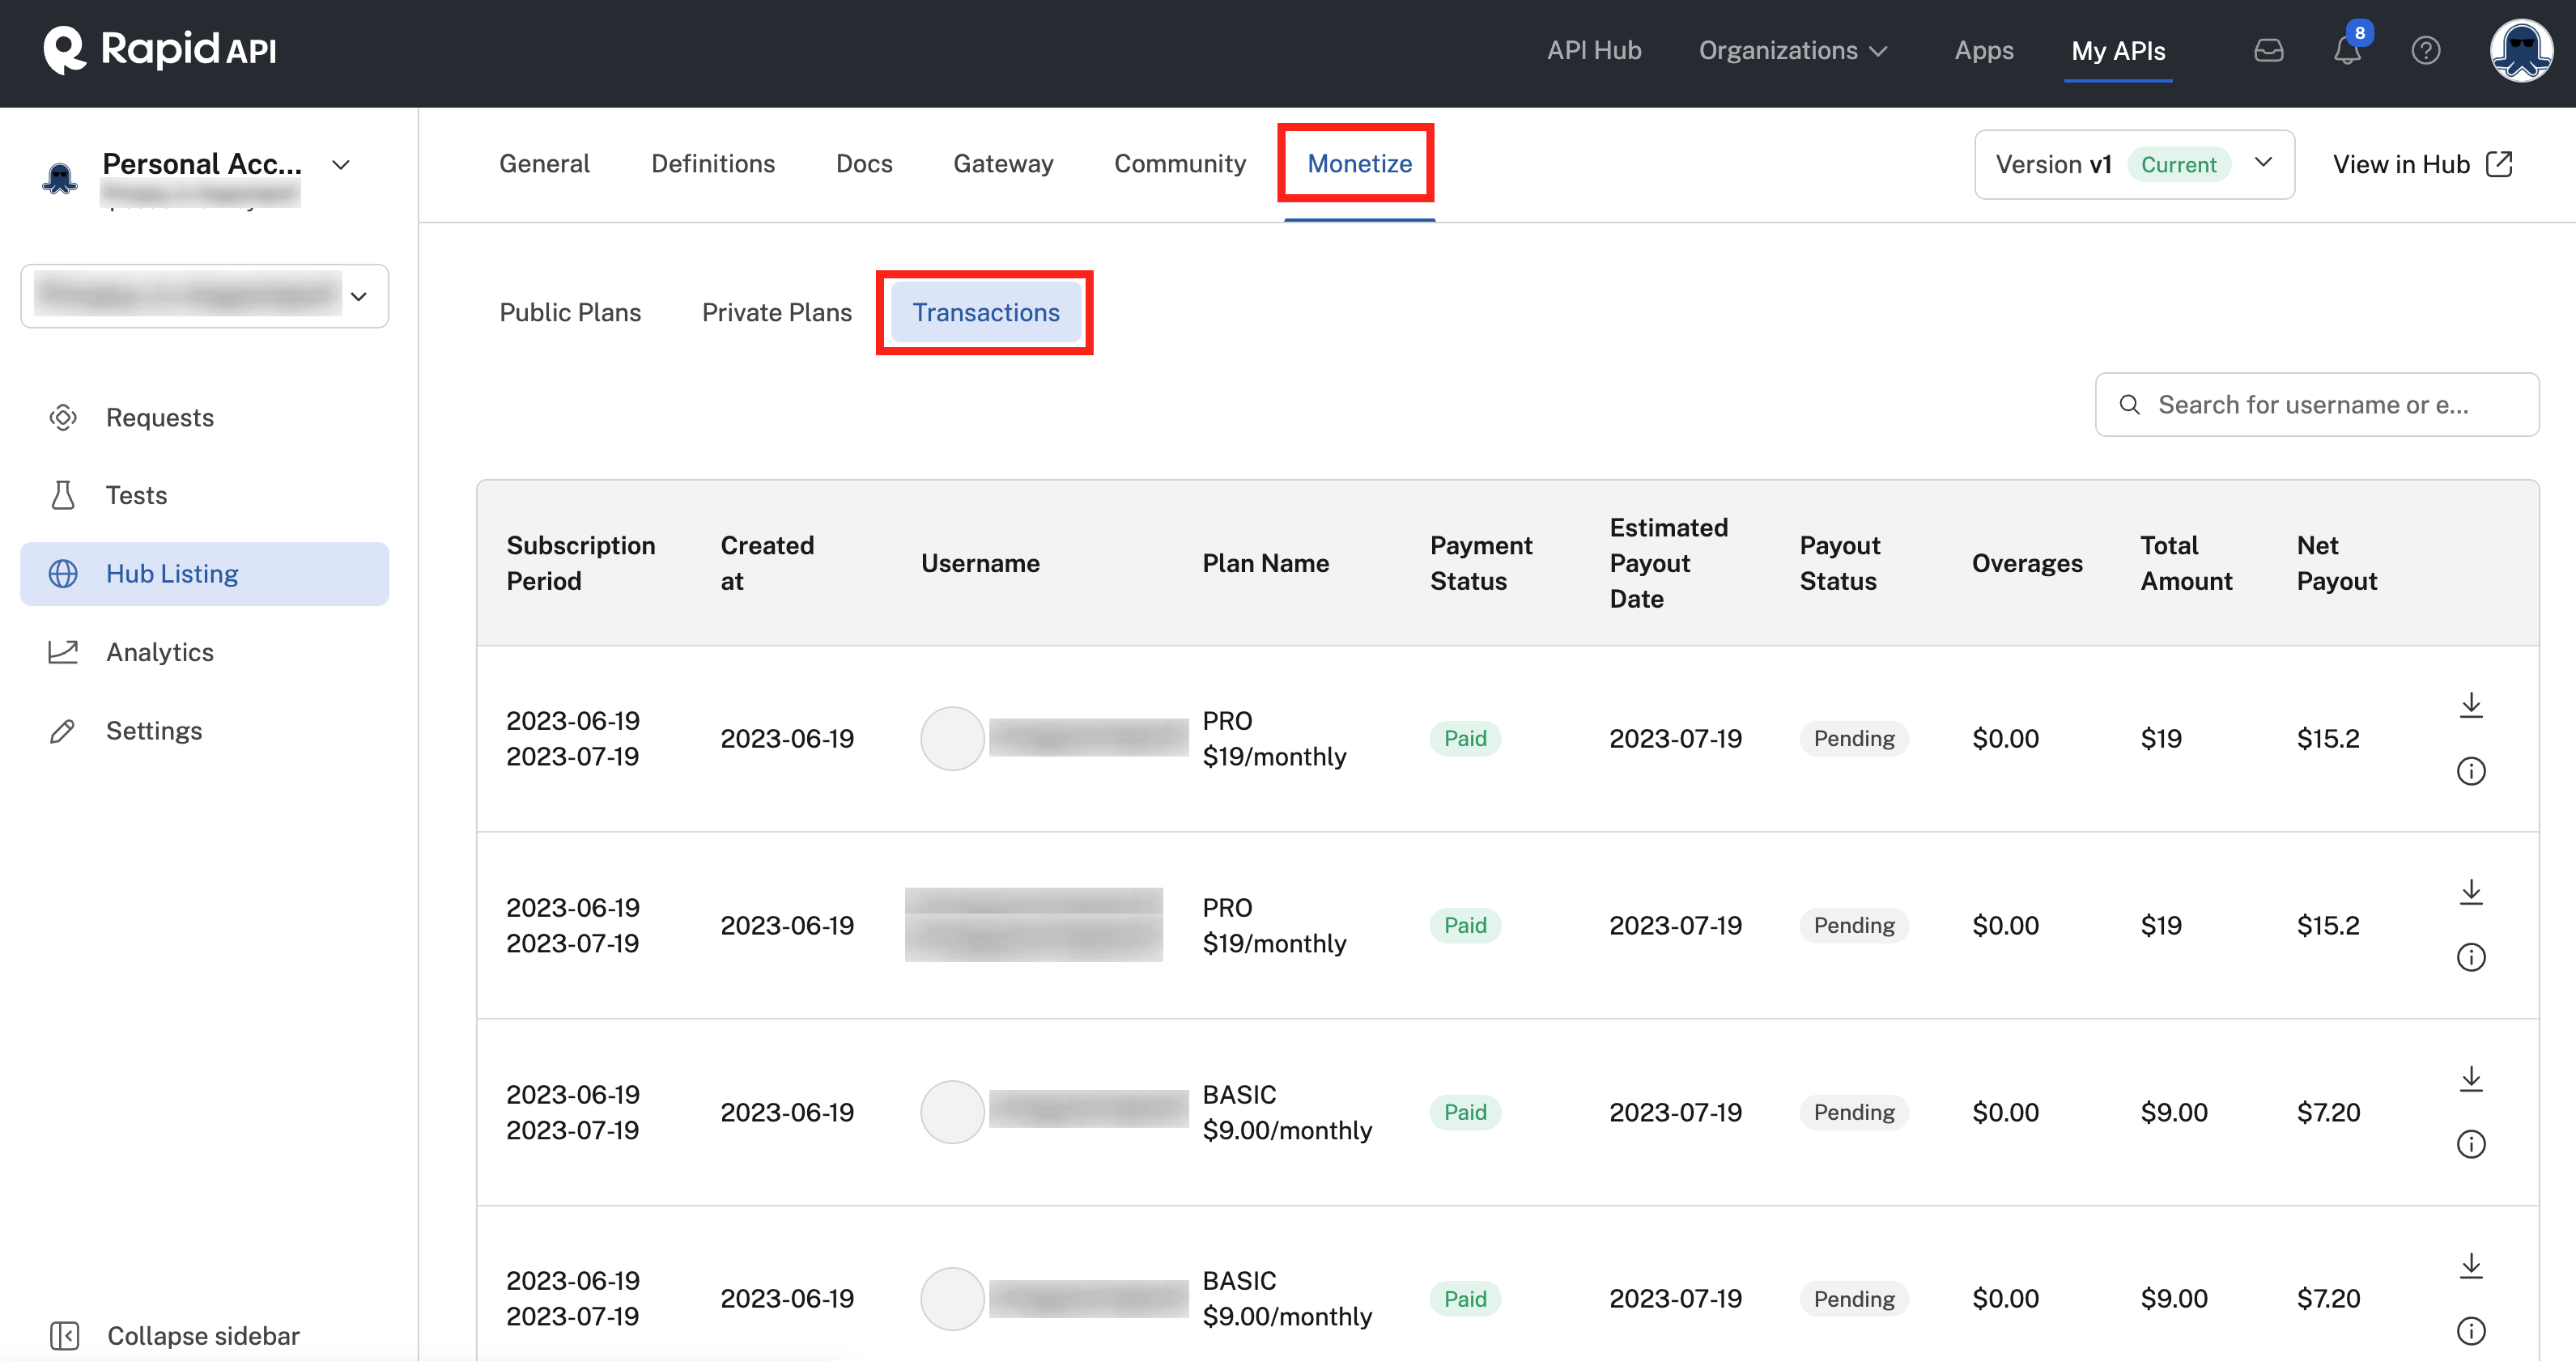Image resolution: width=2576 pixels, height=1361 pixels.
Task: Click the help question mark icon
Action: 2426,49
